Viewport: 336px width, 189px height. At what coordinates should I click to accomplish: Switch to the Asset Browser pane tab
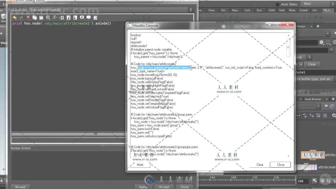(313, 99)
